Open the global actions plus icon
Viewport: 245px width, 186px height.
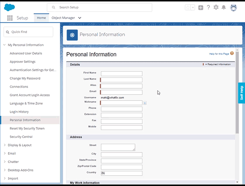(x=201, y=7)
